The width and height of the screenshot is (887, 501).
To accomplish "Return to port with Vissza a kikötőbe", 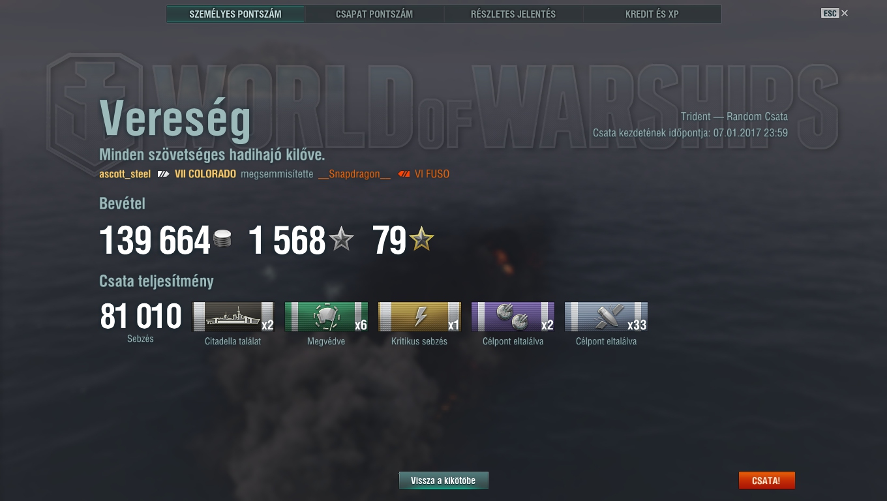I will (x=443, y=481).
